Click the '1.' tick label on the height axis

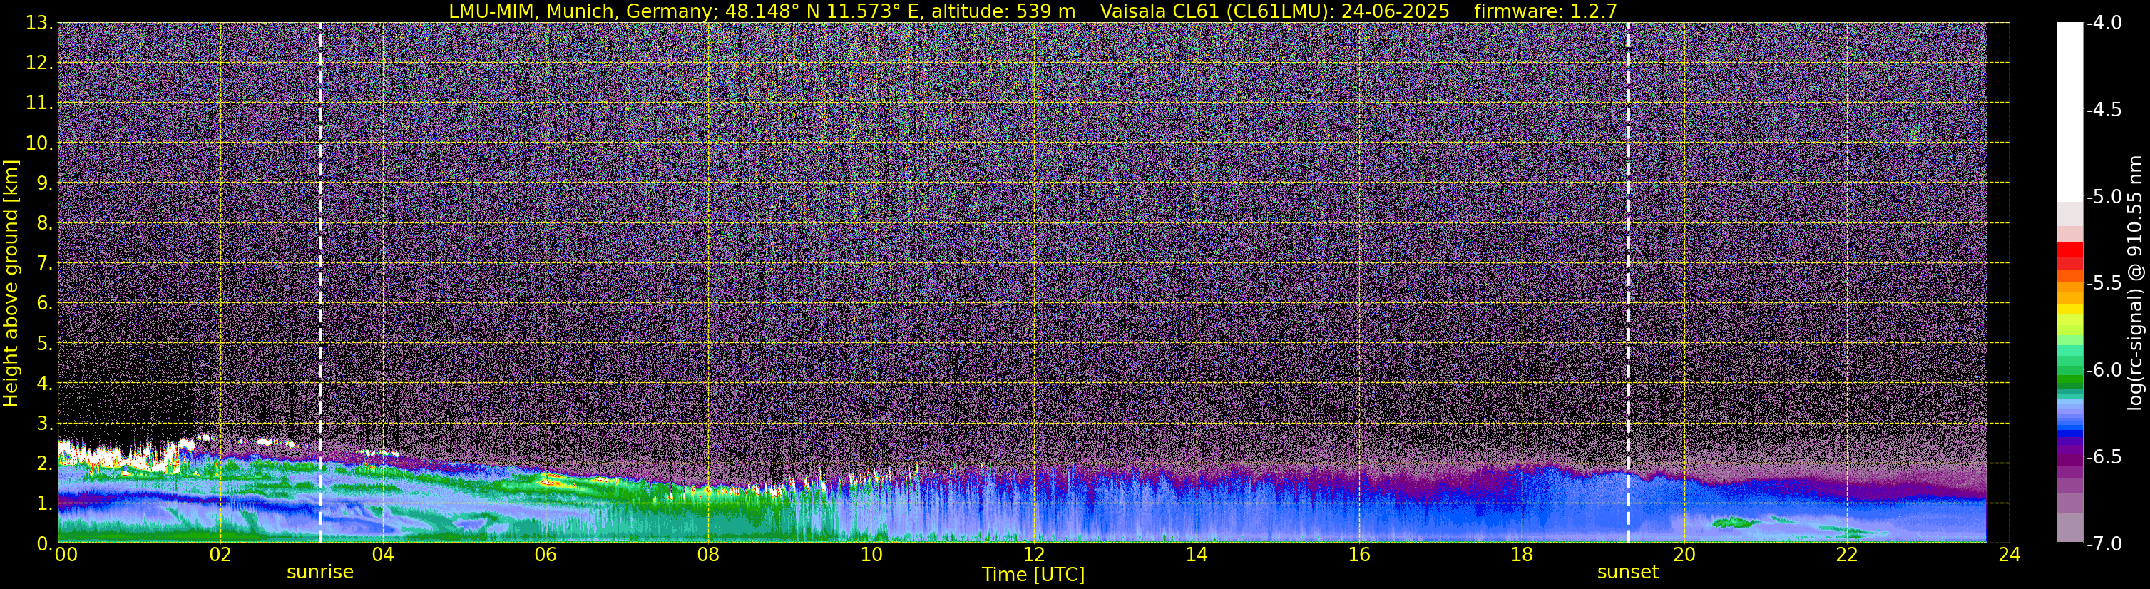[x=43, y=504]
